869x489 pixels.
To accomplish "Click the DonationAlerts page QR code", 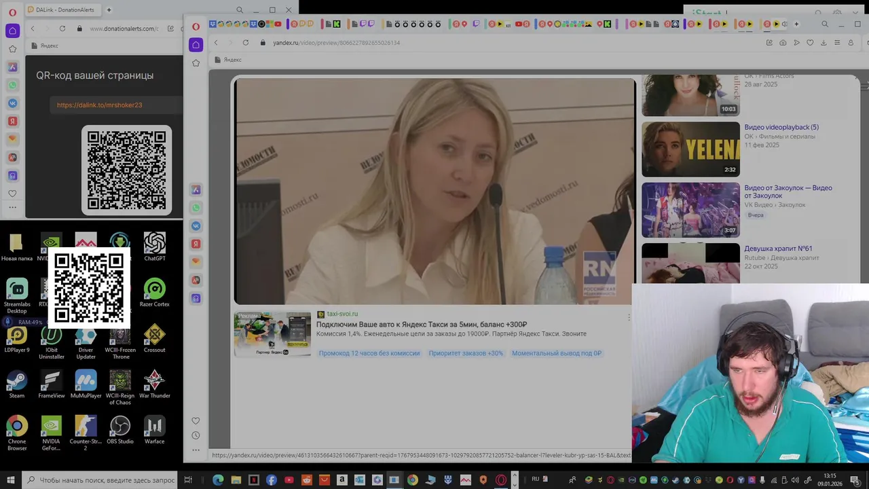I will pyautogui.click(x=126, y=170).
